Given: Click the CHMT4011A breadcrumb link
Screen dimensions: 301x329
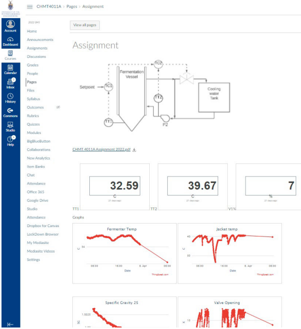Looking at the screenshot, I should click(x=49, y=6).
